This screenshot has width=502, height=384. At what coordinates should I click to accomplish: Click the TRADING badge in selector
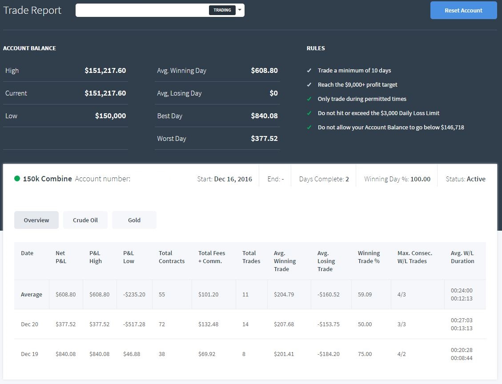(222, 10)
